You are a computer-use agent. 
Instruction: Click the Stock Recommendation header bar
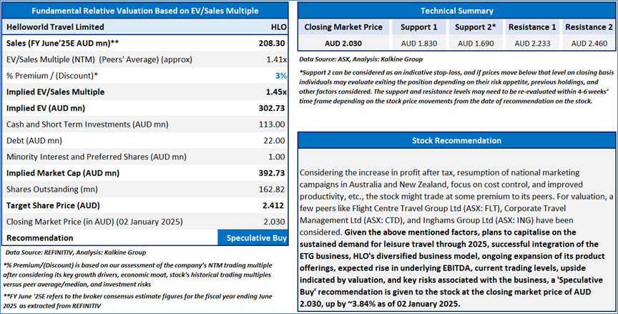[x=457, y=141]
